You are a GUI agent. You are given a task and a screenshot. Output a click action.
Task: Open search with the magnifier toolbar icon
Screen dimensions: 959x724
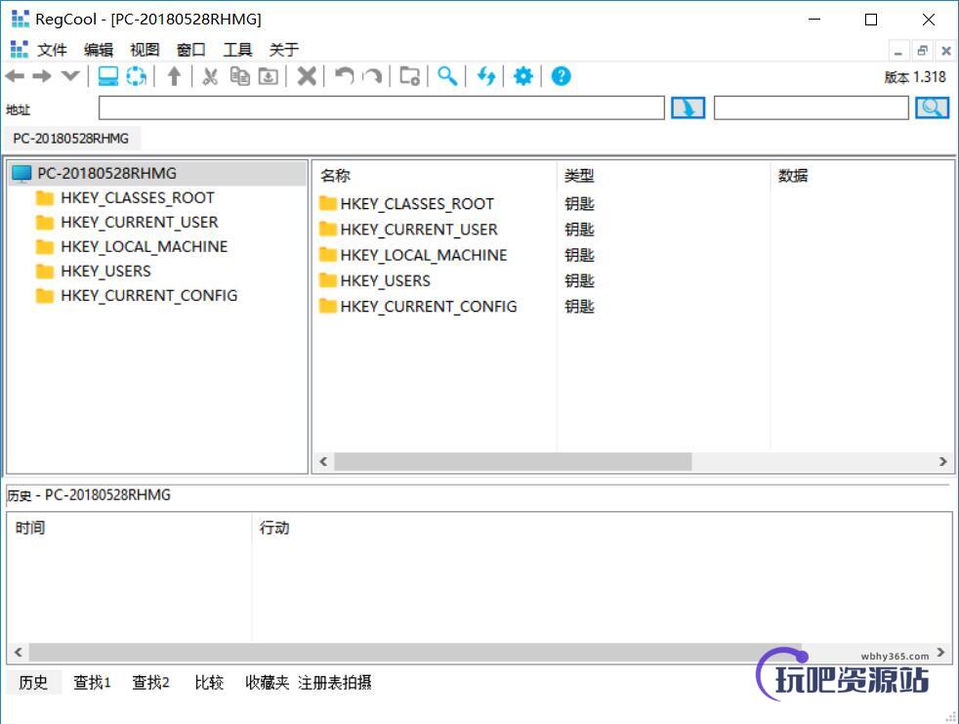(x=447, y=76)
